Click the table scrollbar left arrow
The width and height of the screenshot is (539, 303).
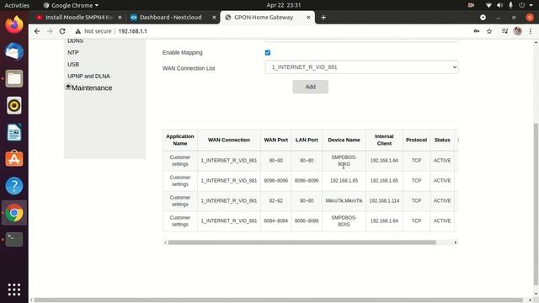[x=165, y=242]
